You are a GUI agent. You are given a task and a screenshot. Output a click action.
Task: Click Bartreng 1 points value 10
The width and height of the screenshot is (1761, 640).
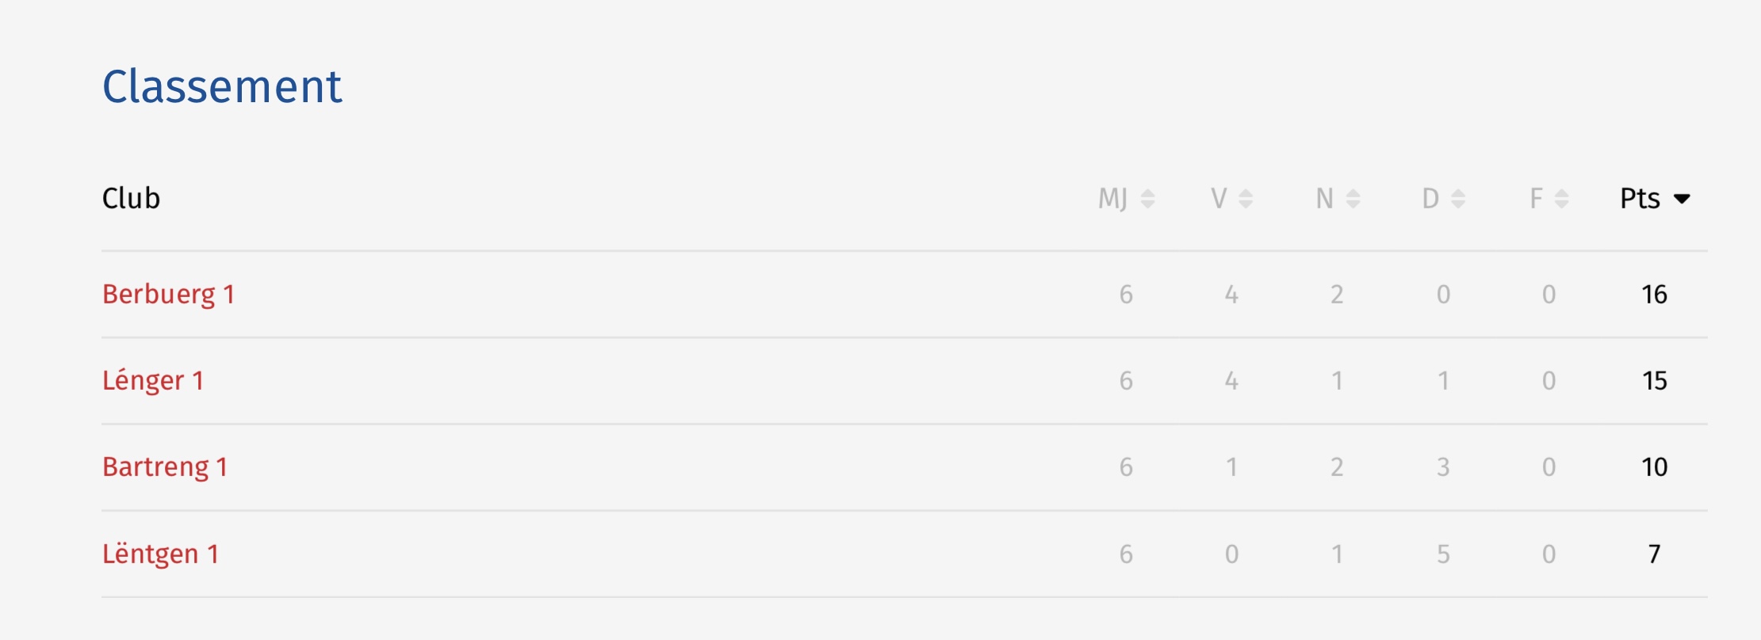pos(1654,467)
